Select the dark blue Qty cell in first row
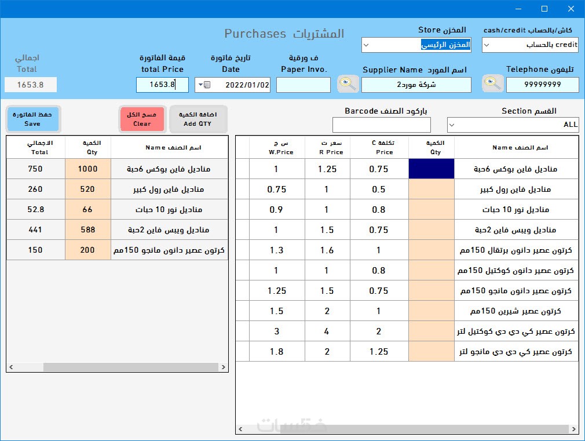 pyautogui.click(x=432, y=169)
